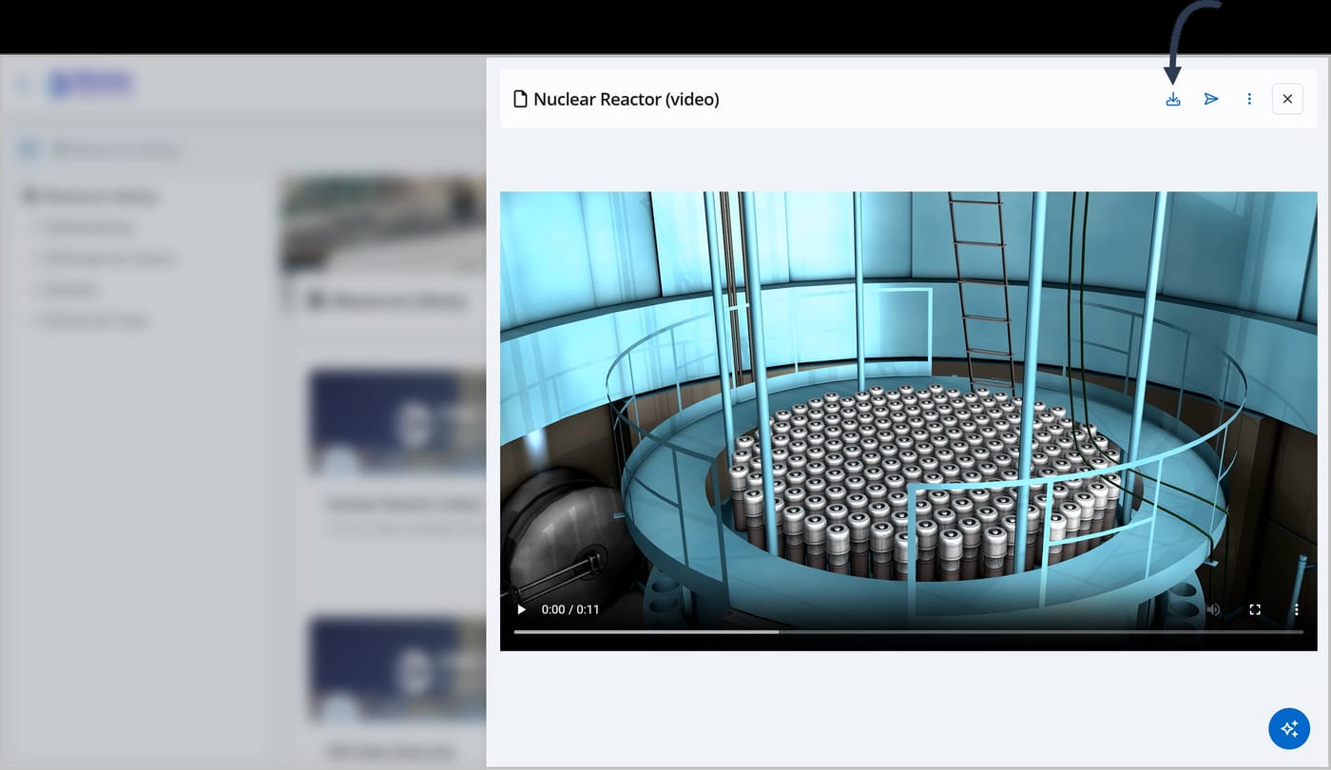This screenshot has width=1331, height=770.
Task: Download the Nuclear Reactor video
Action: [x=1173, y=99]
